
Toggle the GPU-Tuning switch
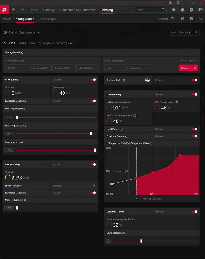click(93, 80)
